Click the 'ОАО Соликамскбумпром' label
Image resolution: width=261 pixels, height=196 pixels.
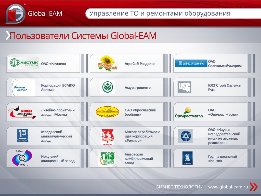click(x=225, y=64)
